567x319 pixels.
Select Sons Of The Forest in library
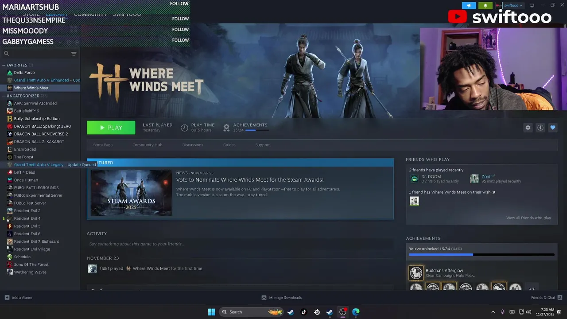click(x=31, y=265)
